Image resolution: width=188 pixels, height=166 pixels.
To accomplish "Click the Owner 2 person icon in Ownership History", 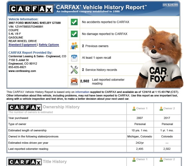I will [x=161, y=109].
